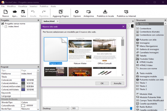
Task: Select the Testo mobile tool
Action: click(x=144, y=73)
